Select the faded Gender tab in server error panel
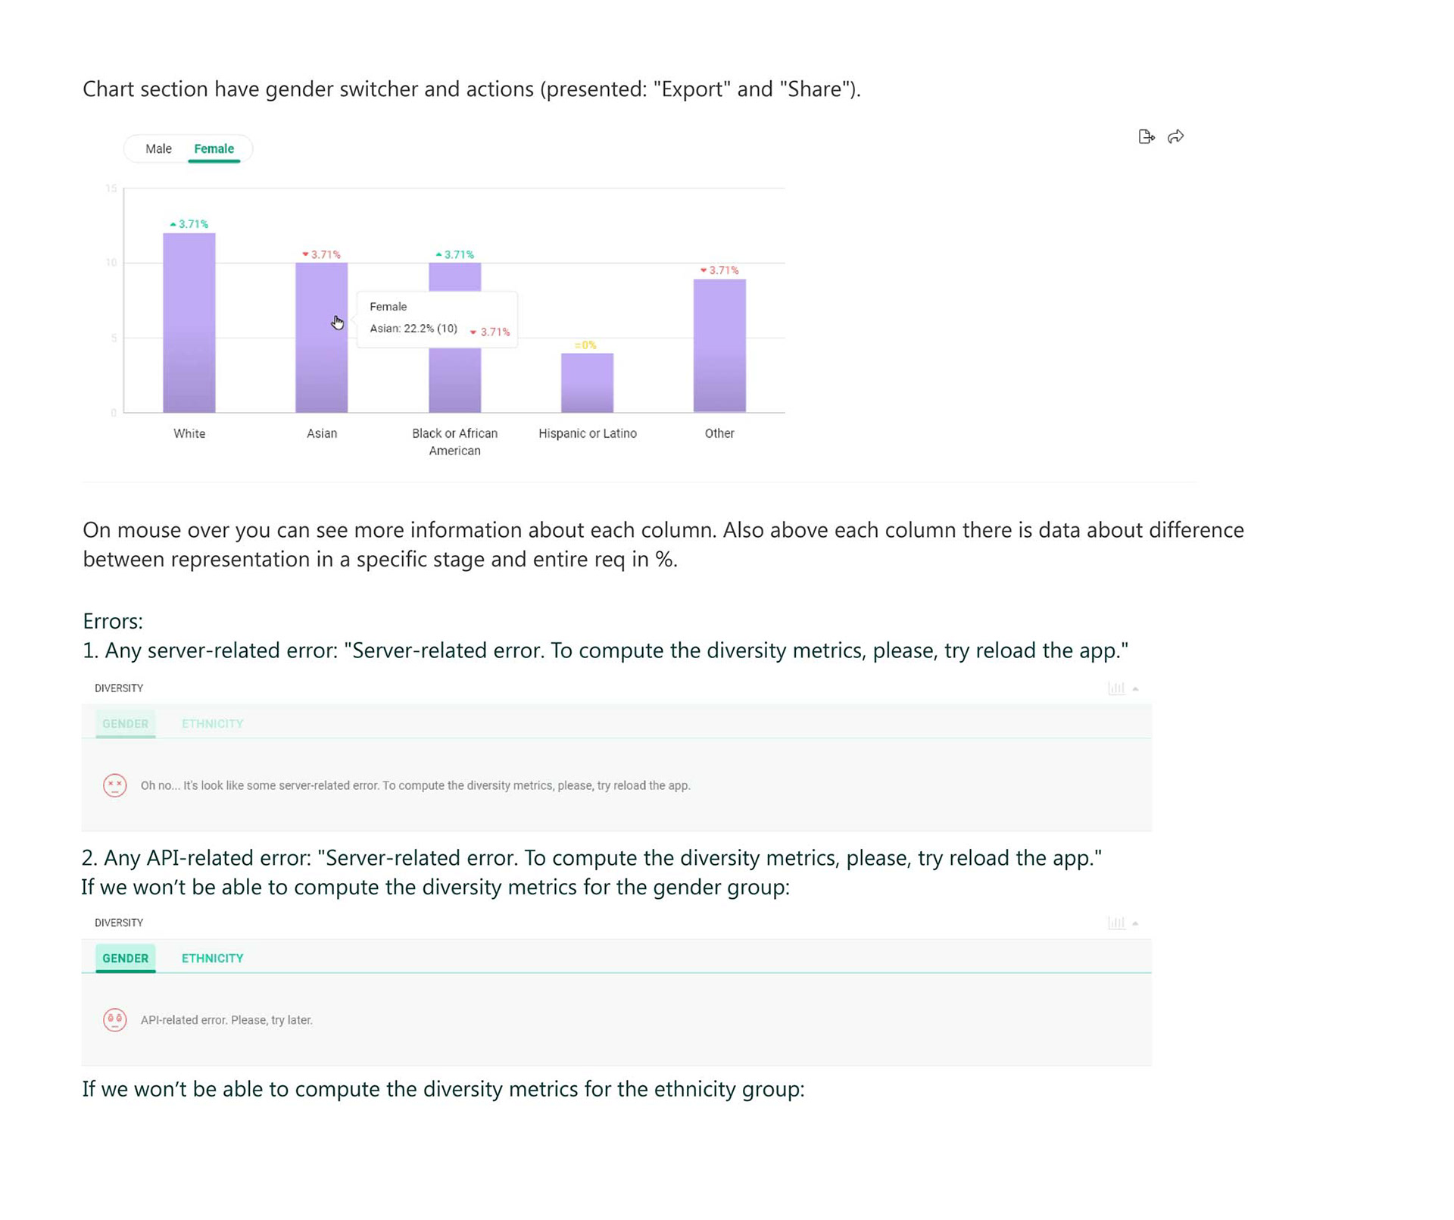Image resolution: width=1454 pixels, height=1220 pixels. click(125, 723)
